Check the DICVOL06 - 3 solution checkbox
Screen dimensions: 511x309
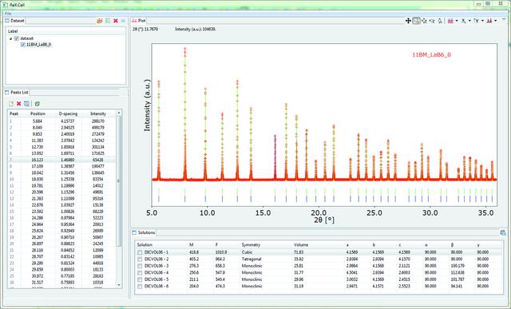(x=140, y=266)
